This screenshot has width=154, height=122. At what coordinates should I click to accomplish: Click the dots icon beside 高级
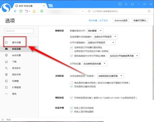tap(6, 94)
